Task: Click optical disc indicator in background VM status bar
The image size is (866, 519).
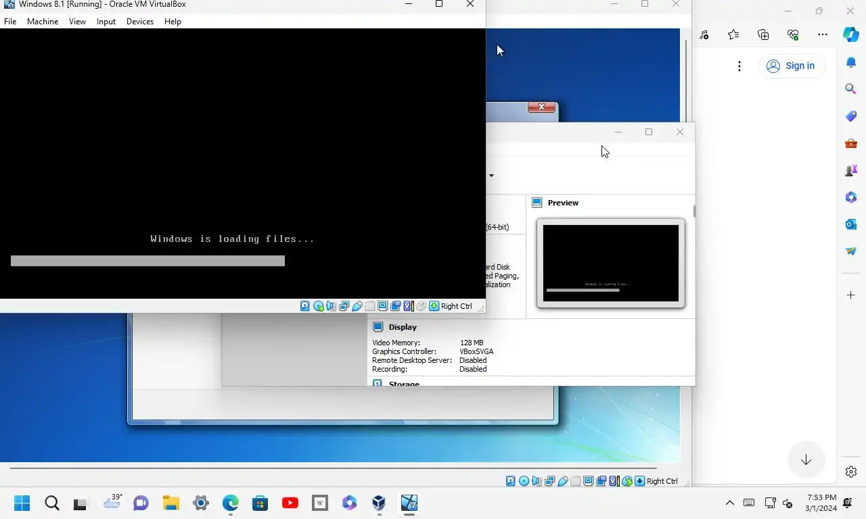Action: (524, 481)
